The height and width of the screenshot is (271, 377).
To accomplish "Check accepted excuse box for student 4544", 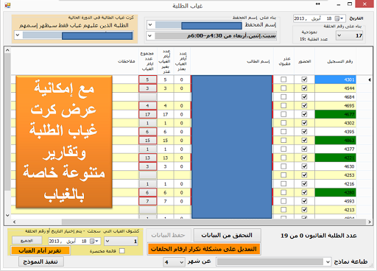I will [x=283, y=88].
